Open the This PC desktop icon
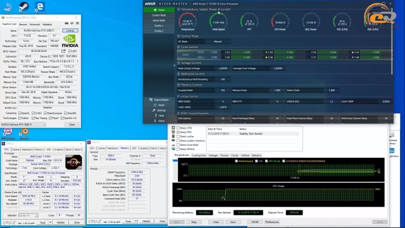 click(x=8, y=7)
